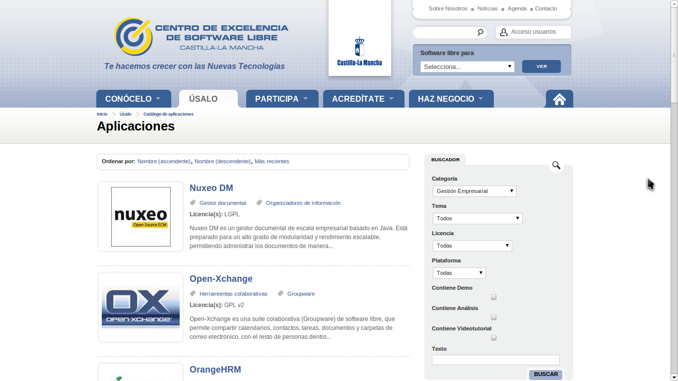Open the CONÓCELO navigation tab
678x381 pixels.
click(x=134, y=99)
